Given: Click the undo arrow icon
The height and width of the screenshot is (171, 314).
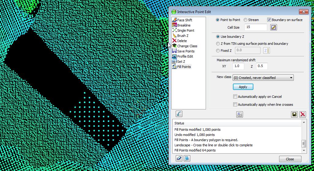Looking at the screenshot, I should tap(179, 114).
